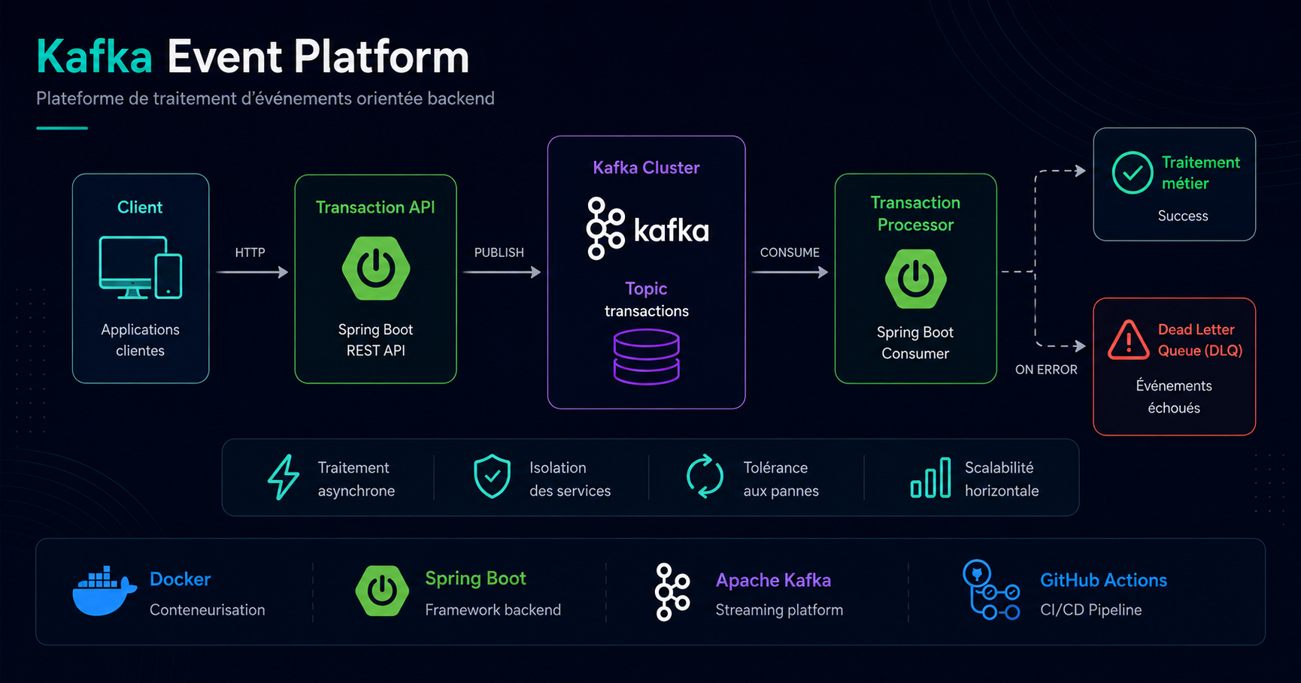Click the 'Success' label
The image size is (1301, 683).
(1183, 216)
